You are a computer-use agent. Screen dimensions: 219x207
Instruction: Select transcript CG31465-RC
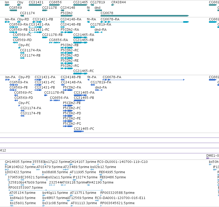point(84,71)
